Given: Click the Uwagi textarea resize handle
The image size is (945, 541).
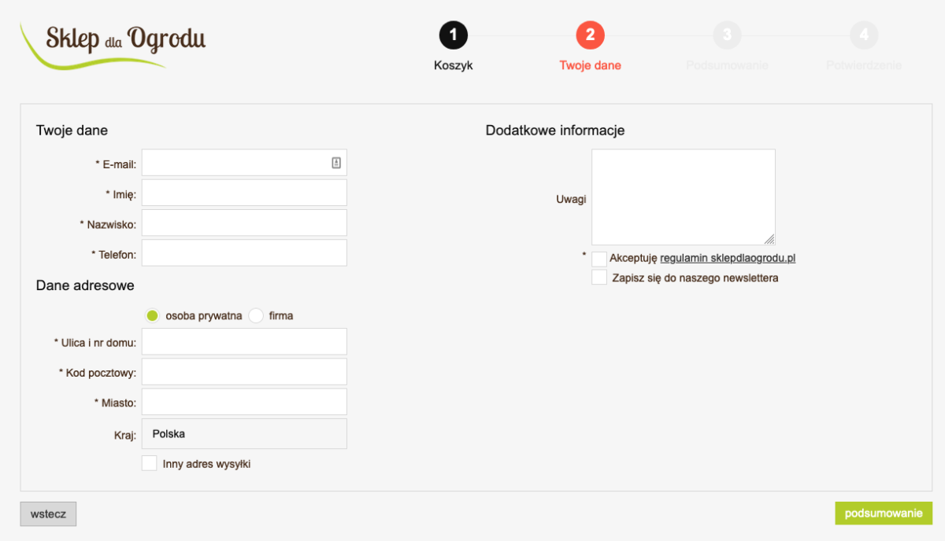Looking at the screenshot, I should (769, 239).
